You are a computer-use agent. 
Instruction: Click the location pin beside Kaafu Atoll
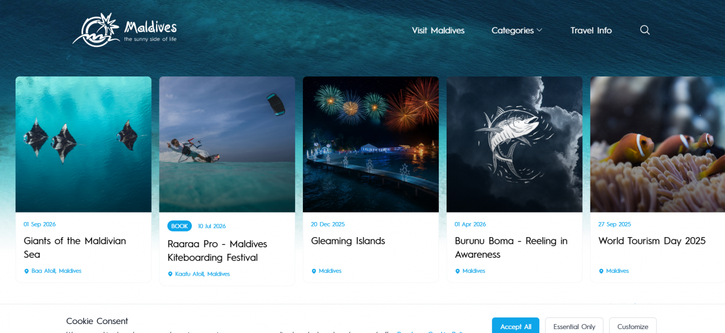pyautogui.click(x=170, y=274)
